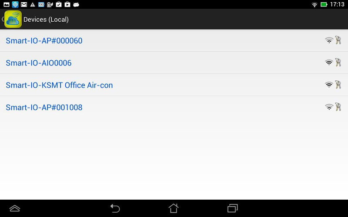Go to the Android home screen
Viewport: 348px width, 217px height.
[x=174, y=208]
